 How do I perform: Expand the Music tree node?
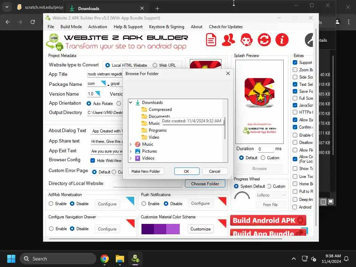131,144
